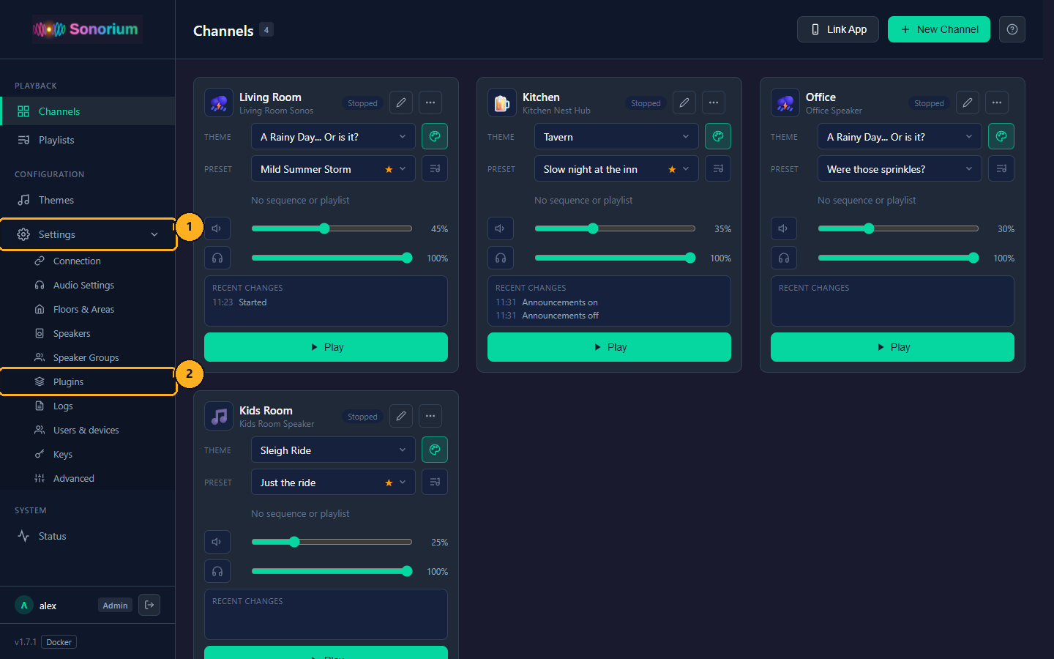This screenshot has height=659, width=1054.
Task: Open preset playlist icon for Kids Room
Action: pyautogui.click(x=435, y=482)
